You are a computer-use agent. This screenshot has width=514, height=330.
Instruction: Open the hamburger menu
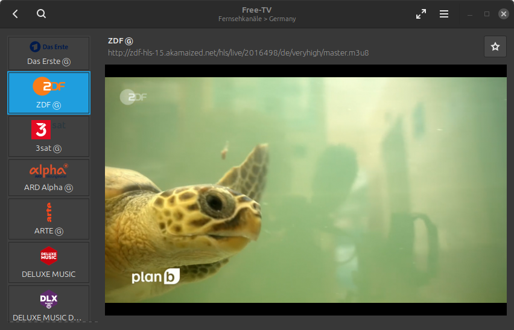(x=444, y=14)
